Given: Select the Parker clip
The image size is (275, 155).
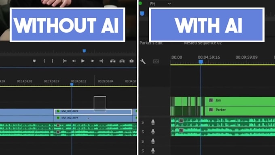Looking at the screenshot, I should pos(240,111).
